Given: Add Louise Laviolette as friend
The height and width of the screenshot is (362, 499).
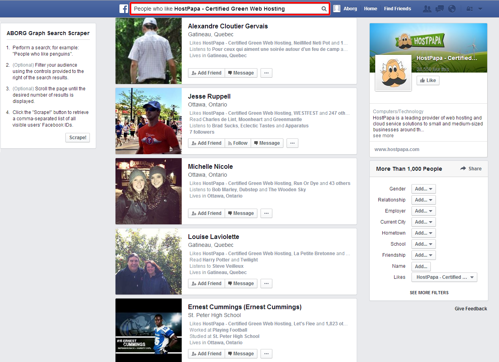Looking at the screenshot, I should point(207,284).
